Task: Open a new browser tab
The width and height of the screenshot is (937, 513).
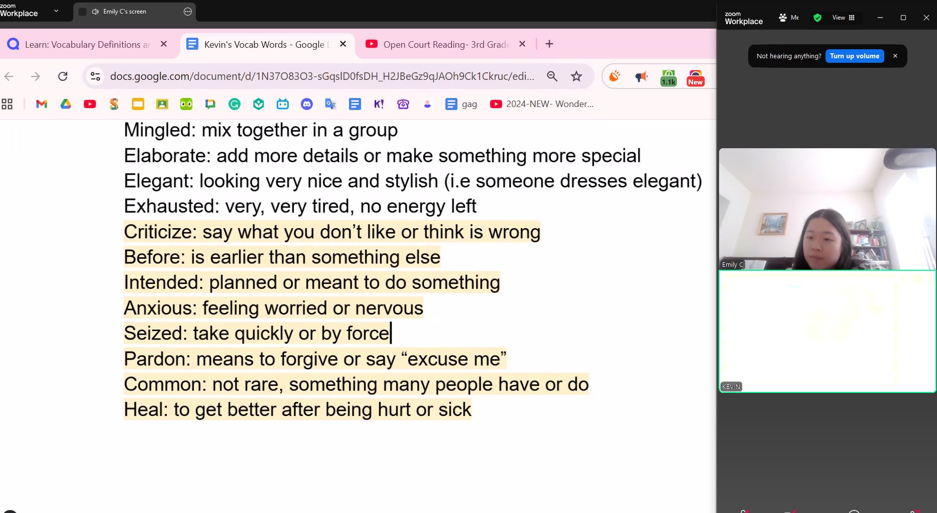Action: 549,44
